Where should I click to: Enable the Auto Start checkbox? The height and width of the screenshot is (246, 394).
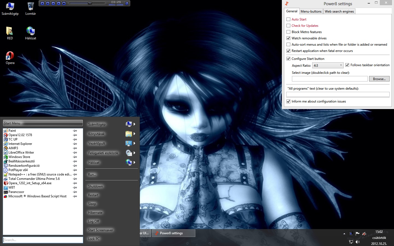tap(288, 19)
